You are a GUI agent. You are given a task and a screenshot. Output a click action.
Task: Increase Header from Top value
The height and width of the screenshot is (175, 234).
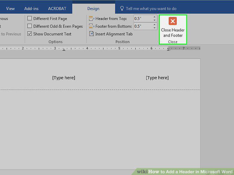pos(155,17)
